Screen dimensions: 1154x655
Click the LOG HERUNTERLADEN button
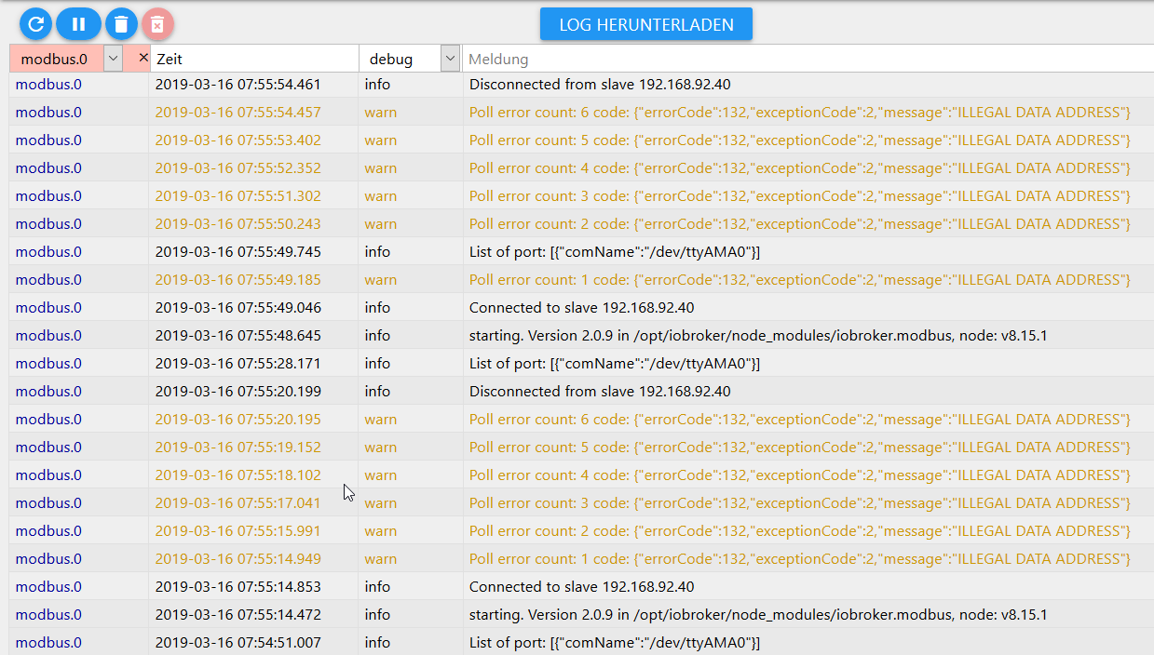[x=646, y=24]
